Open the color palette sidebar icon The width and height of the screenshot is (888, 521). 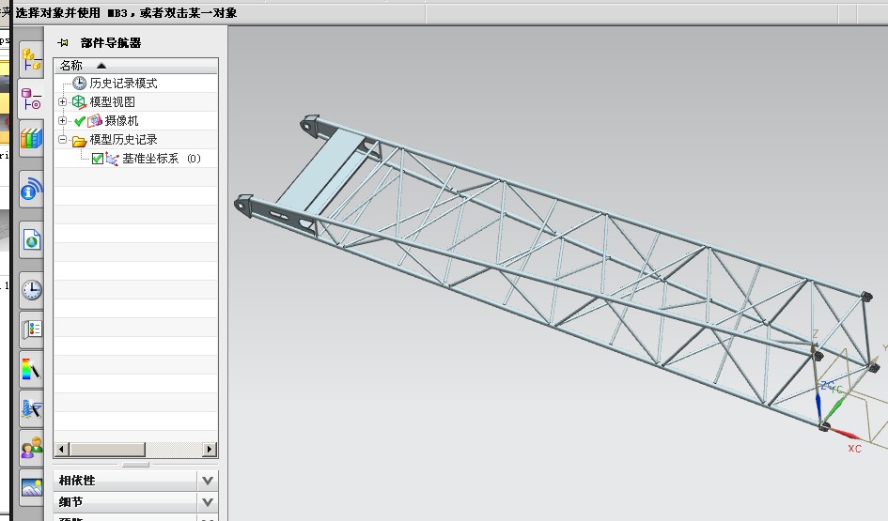point(31,370)
